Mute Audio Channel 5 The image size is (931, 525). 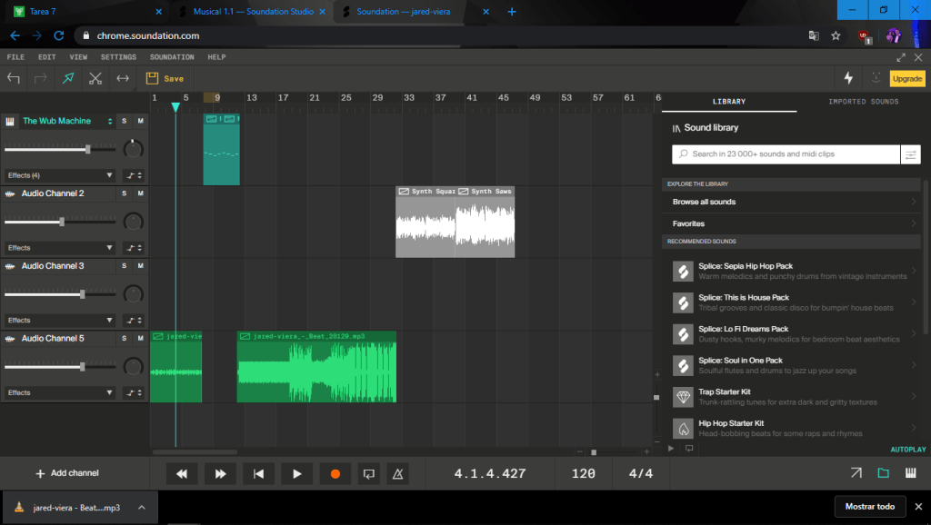coord(140,339)
